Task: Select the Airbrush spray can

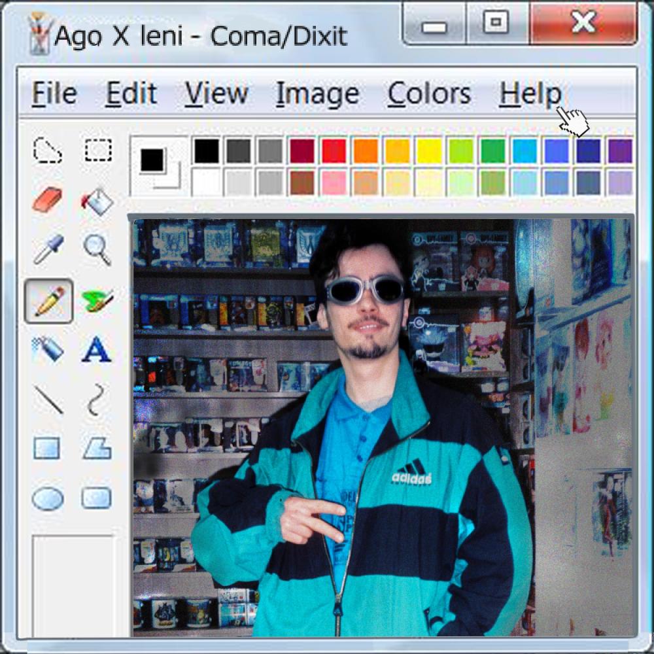Action: click(48, 349)
